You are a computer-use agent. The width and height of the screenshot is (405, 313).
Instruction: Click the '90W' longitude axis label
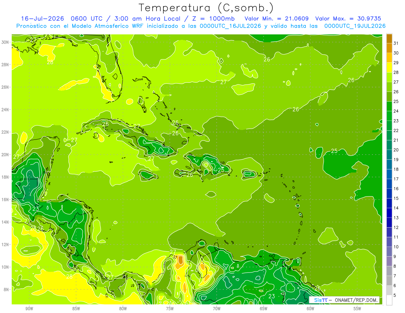click(29, 309)
